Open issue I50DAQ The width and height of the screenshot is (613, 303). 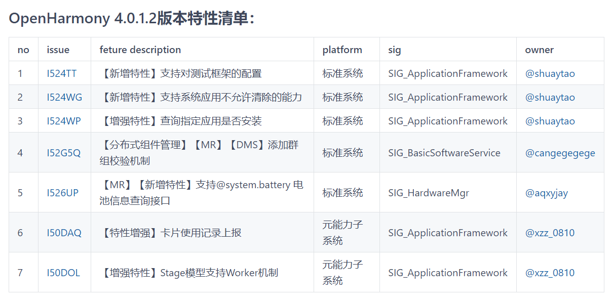click(x=64, y=233)
